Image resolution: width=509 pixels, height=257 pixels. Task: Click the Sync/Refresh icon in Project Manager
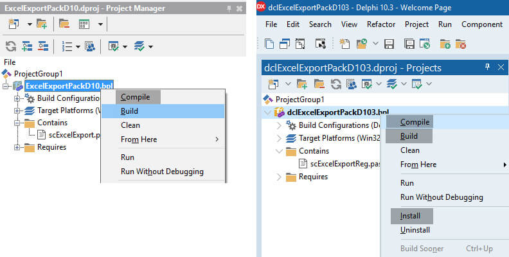click(11, 46)
